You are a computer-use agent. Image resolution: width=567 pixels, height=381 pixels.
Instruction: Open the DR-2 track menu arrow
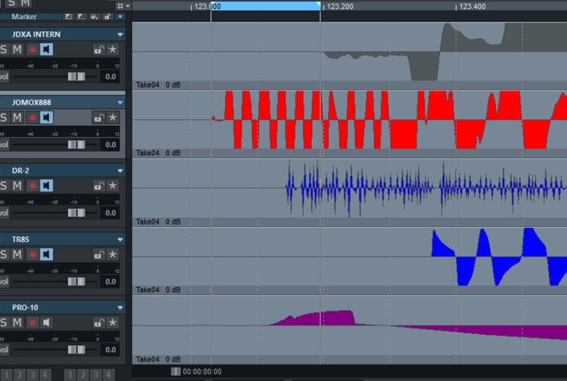tap(120, 171)
